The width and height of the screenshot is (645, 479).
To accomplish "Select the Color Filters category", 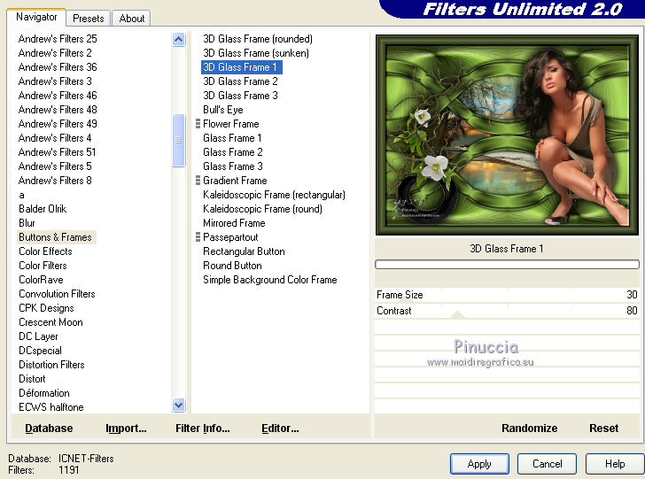I will (x=43, y=266).
